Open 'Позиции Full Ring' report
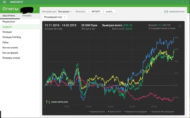This screenshot has width=190, height=118. [x=20, y=37]
